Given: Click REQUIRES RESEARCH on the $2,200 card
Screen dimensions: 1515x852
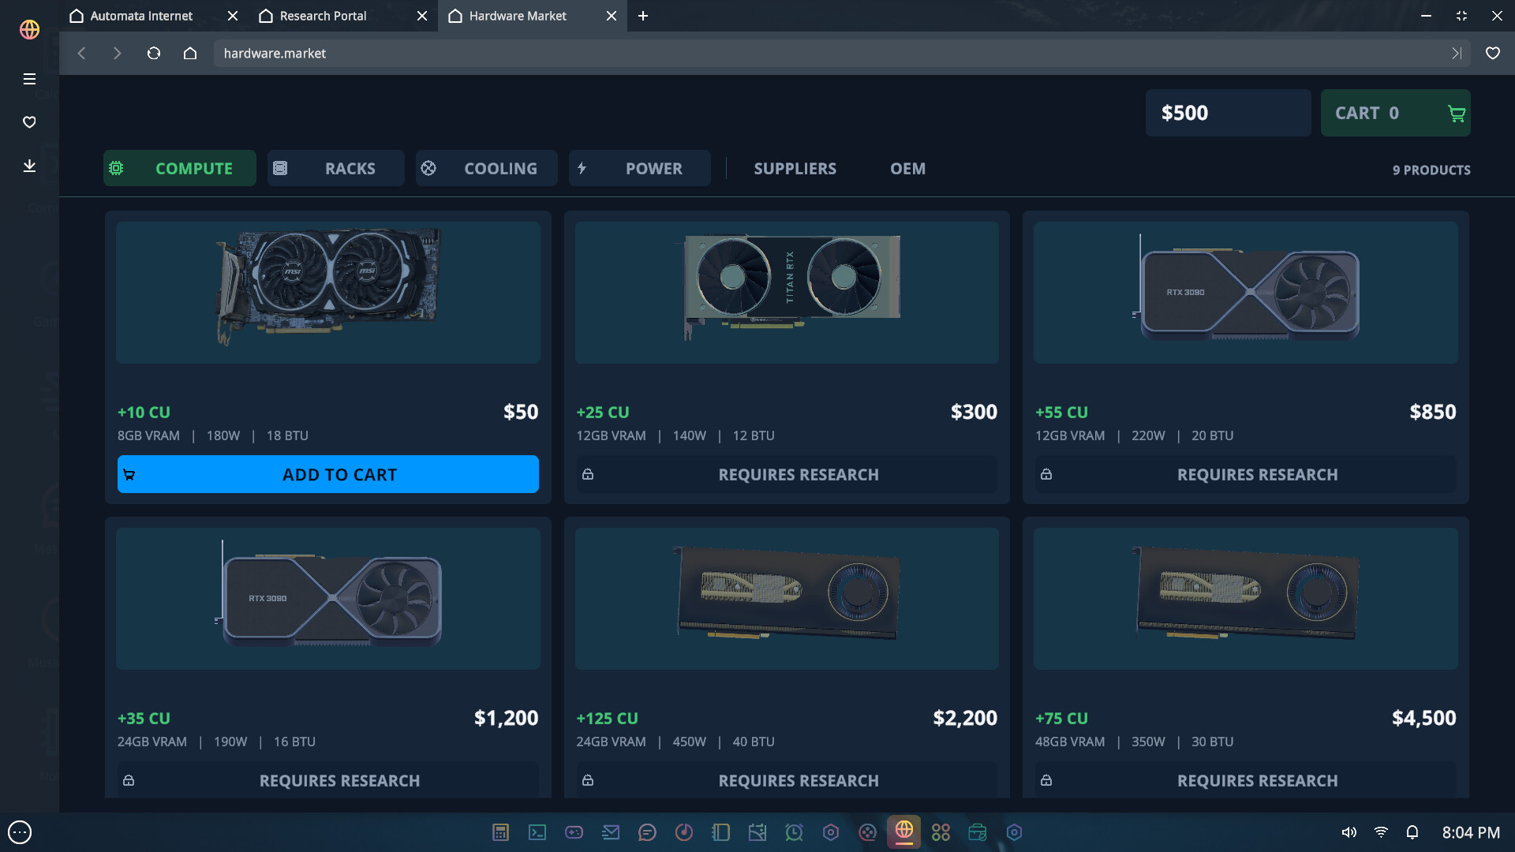Looking at the screenshot, I should pos(787,779).
